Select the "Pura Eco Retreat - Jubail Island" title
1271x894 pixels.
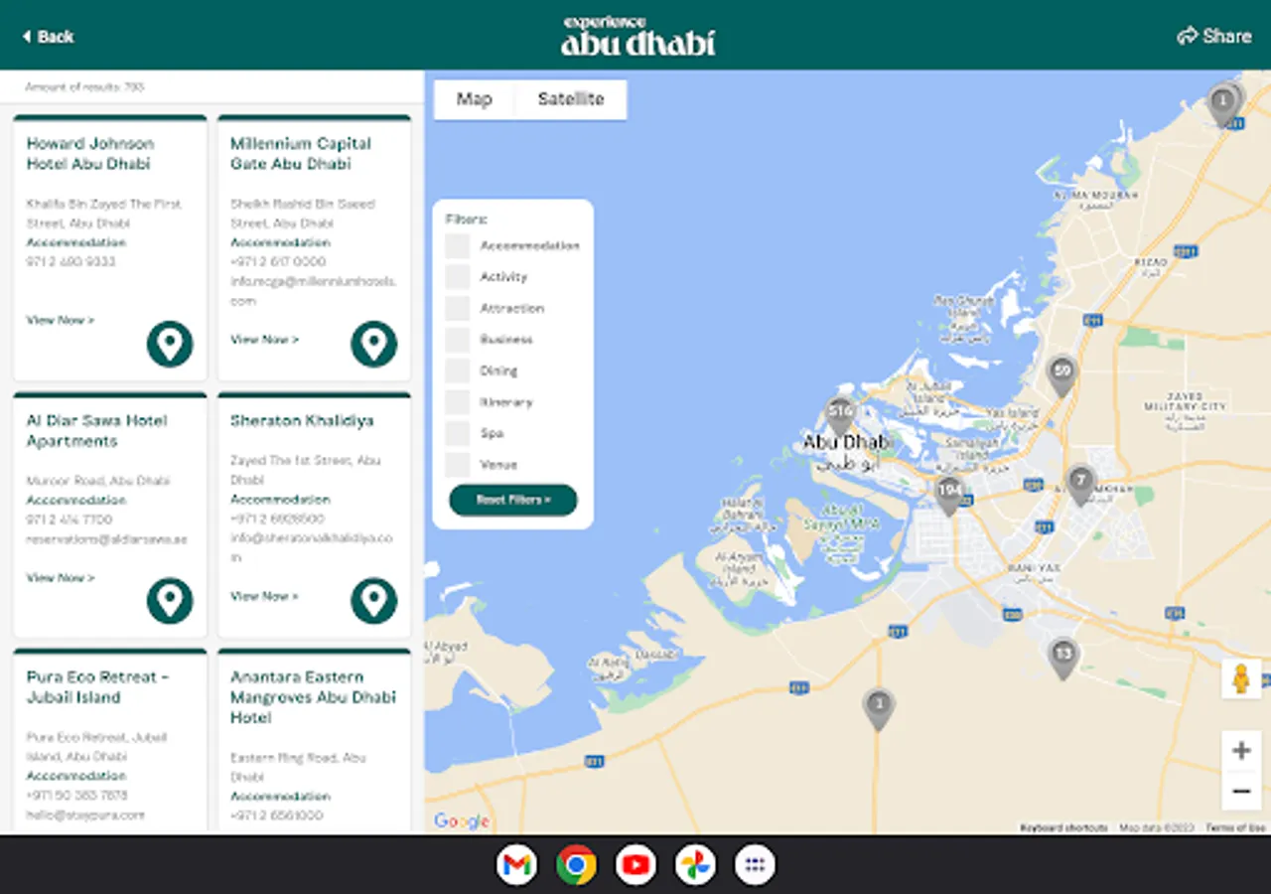[x=98, y=687]
